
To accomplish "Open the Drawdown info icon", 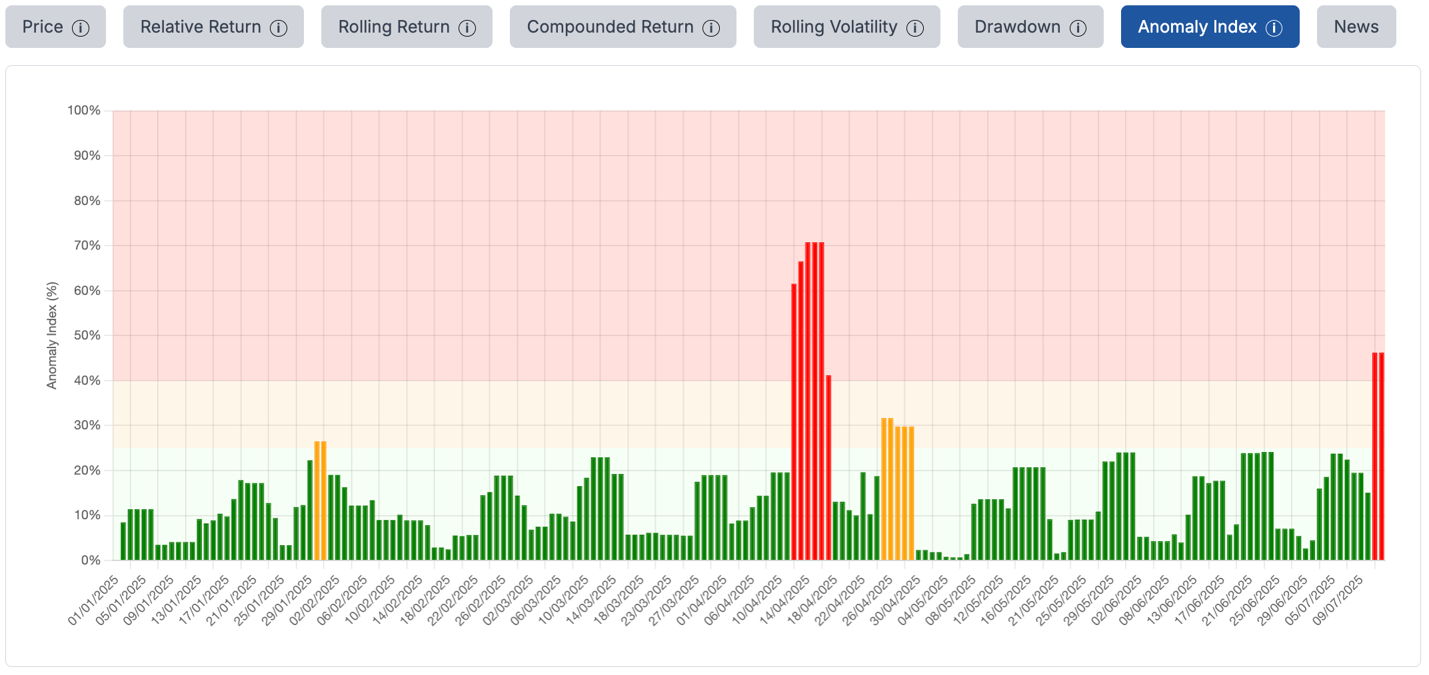I will click(1078, 28).
